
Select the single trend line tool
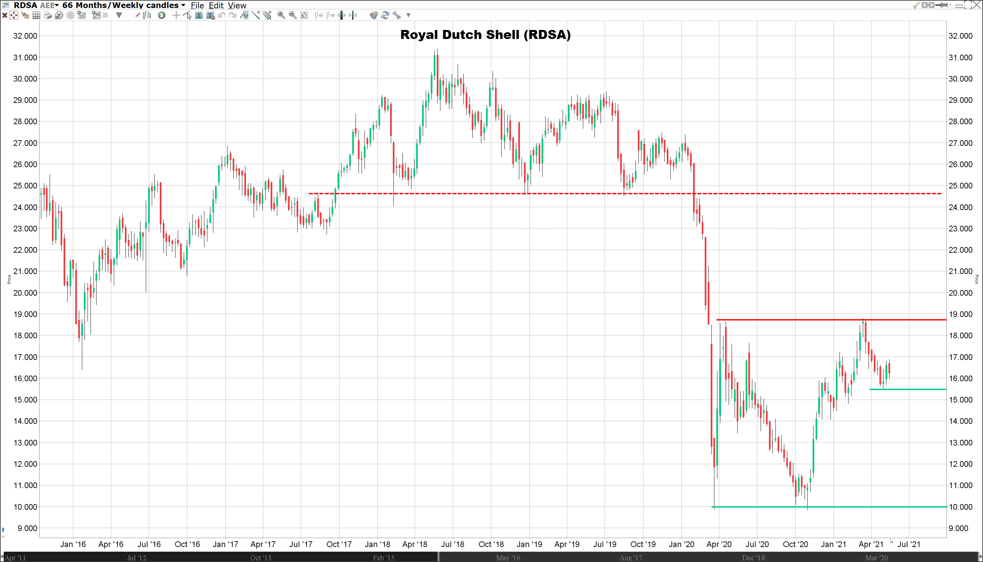tap(256, 15)
